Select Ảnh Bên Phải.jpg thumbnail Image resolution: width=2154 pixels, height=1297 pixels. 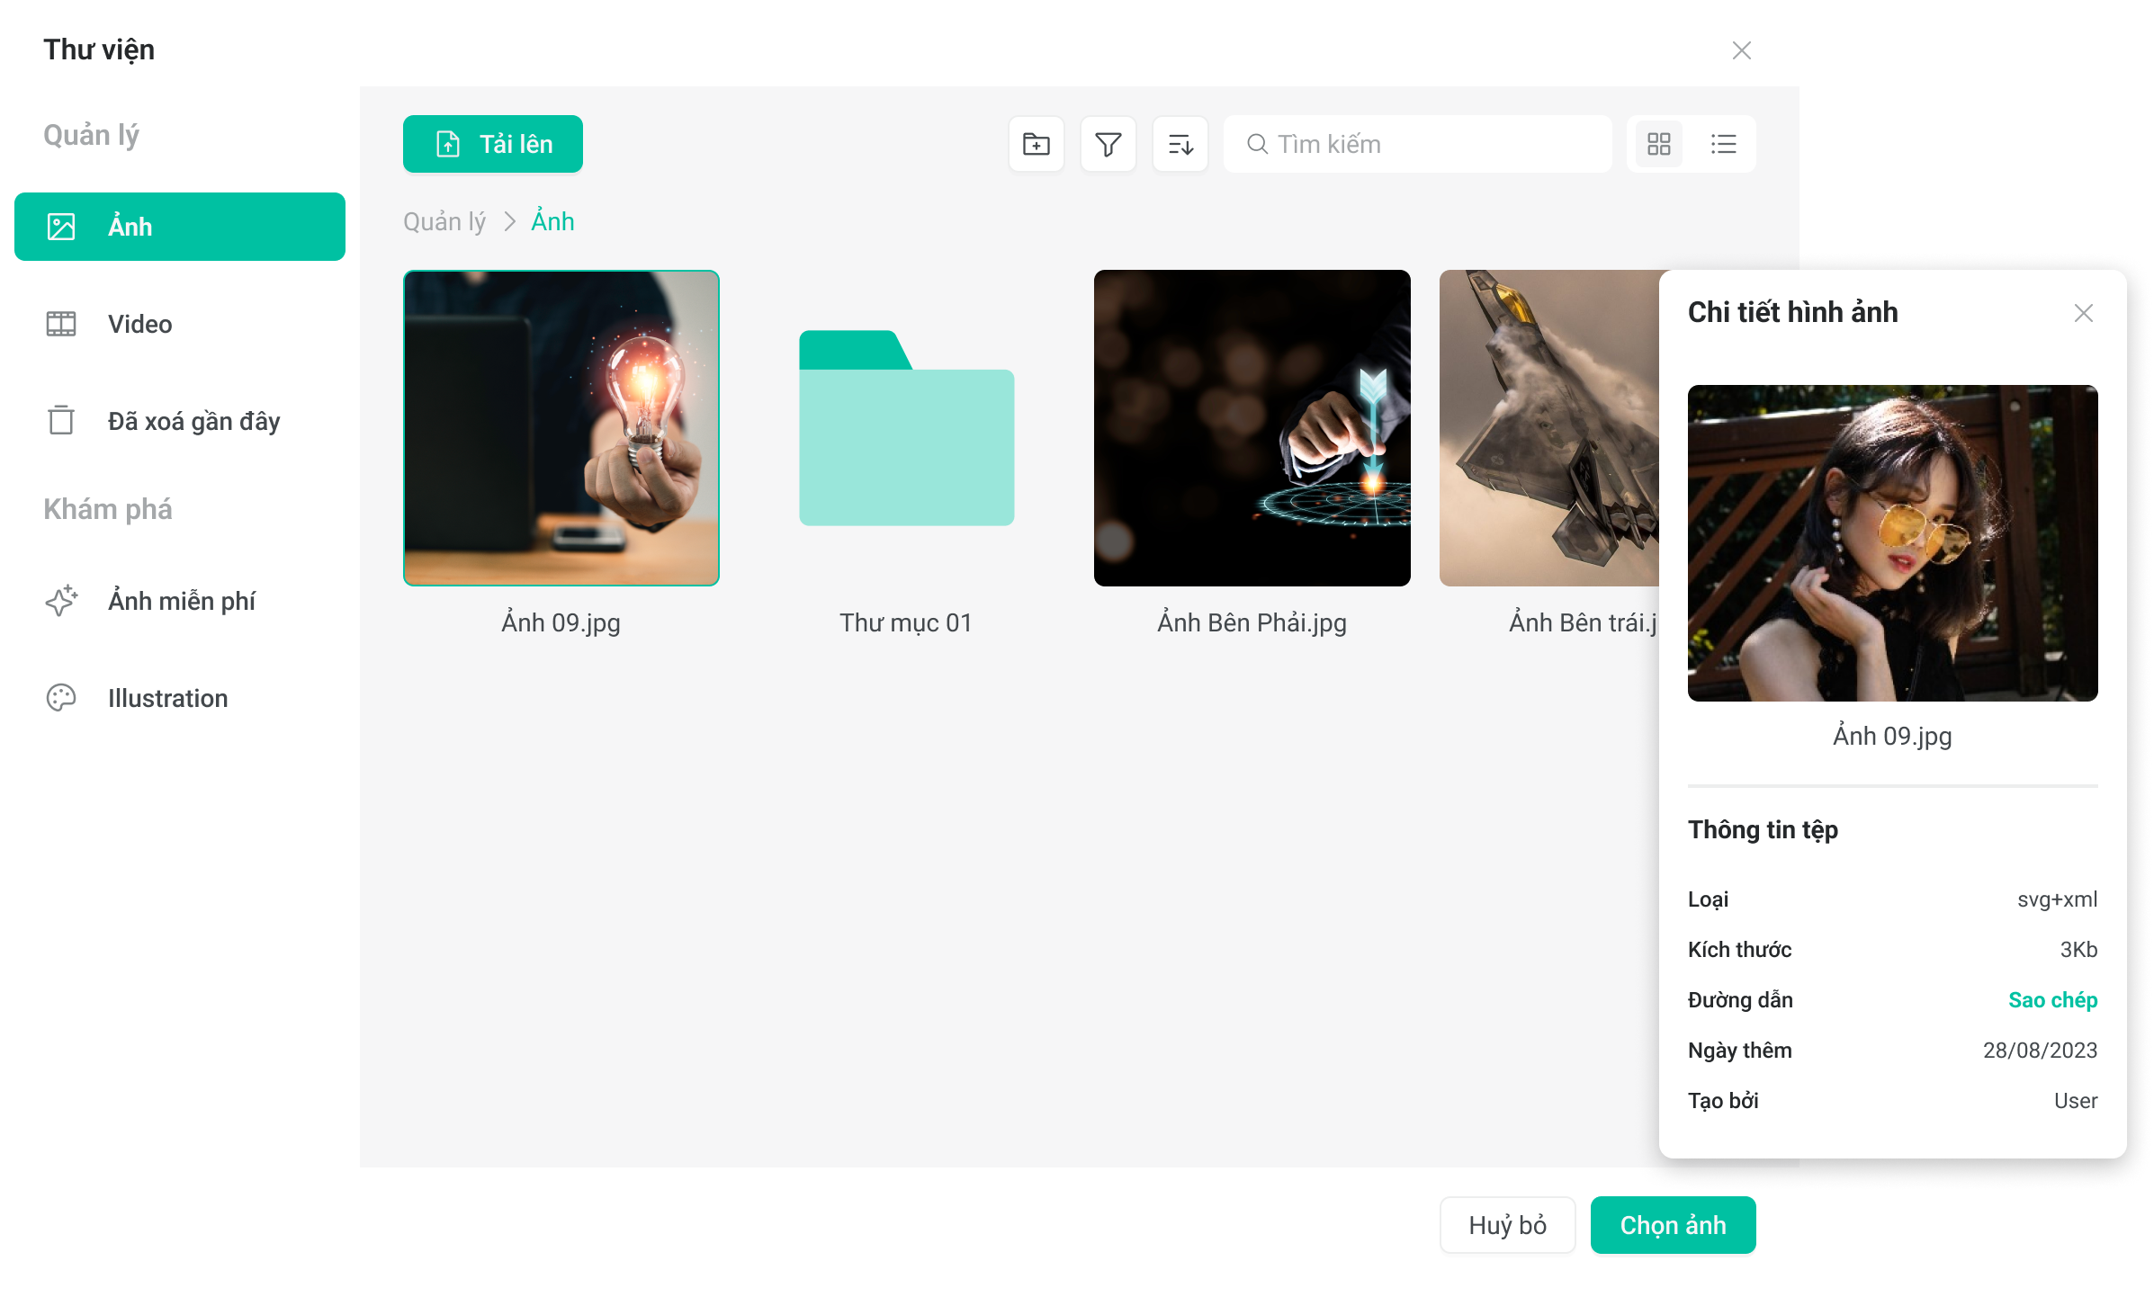point(1252,428)
